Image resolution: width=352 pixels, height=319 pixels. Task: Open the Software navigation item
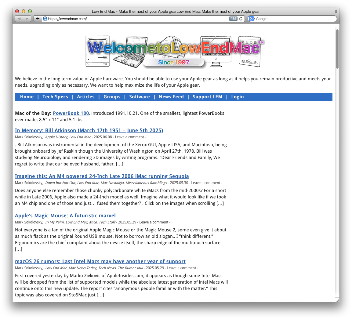tap(140, 97)
